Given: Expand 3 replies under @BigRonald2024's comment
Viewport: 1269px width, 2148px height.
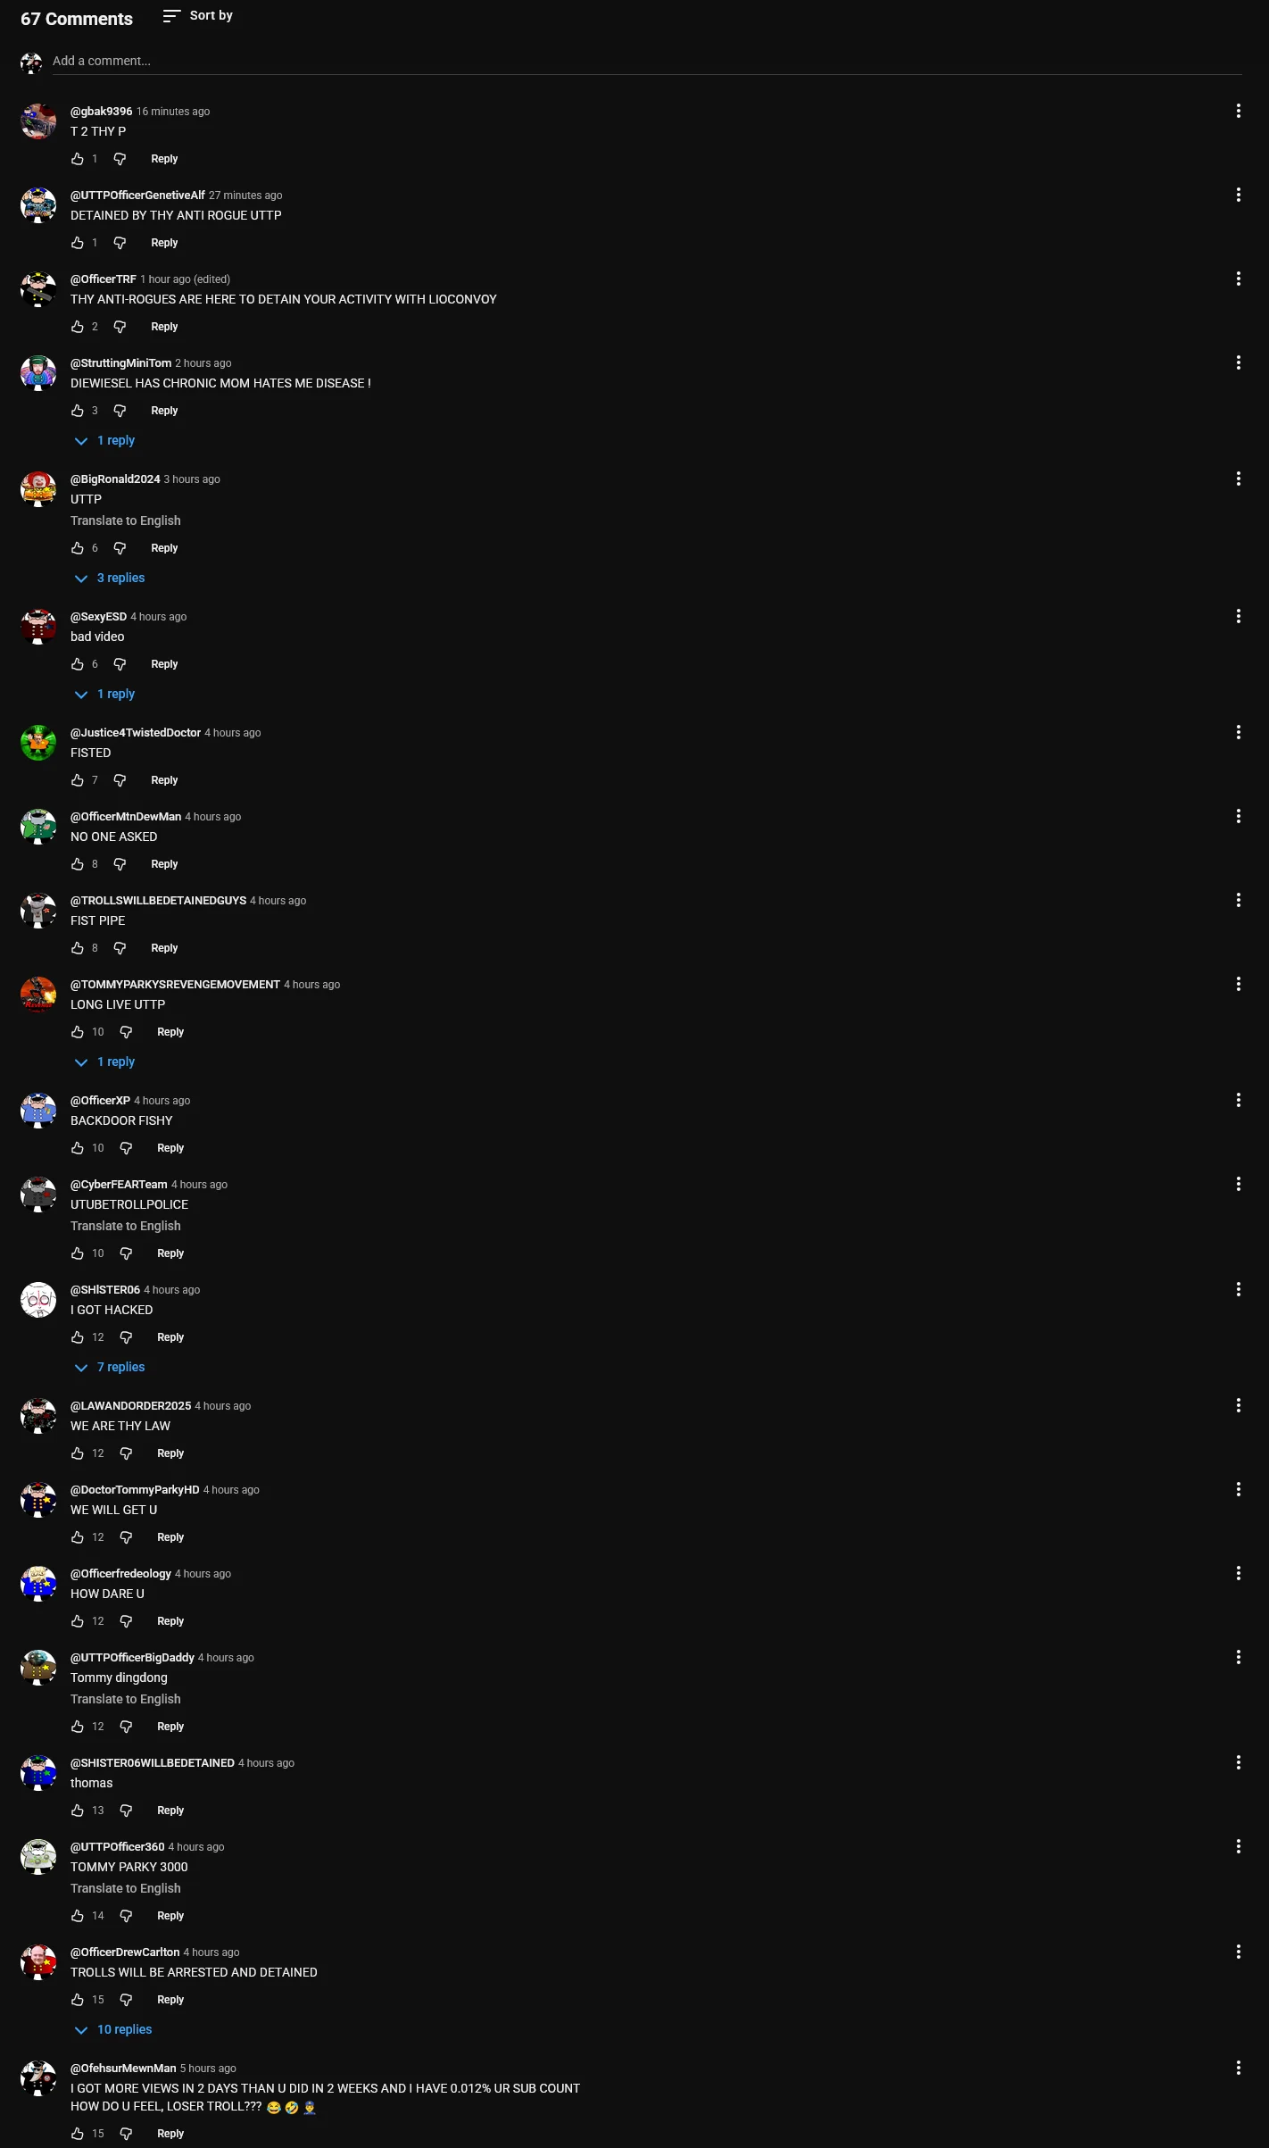Looking at the screenshot, I should click(x=110, y=578).
